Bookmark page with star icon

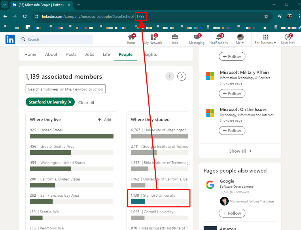[266, 16]
